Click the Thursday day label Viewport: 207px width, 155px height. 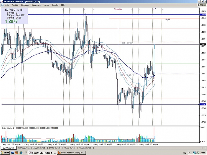point(118,9)
